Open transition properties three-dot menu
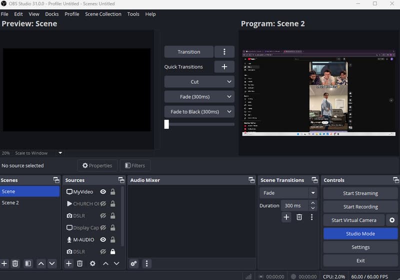 click(311, 217)
